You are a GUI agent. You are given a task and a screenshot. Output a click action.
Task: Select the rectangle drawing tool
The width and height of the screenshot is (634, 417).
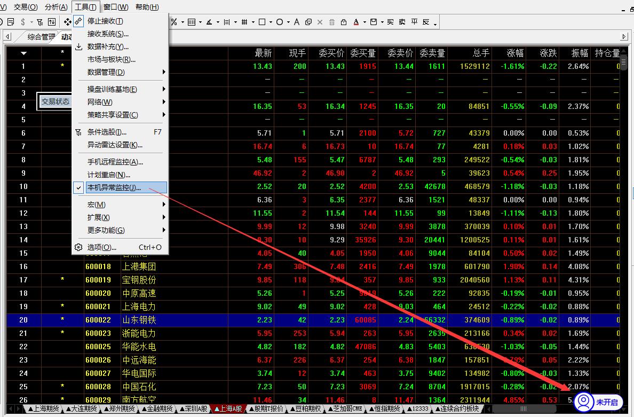coord(262,22)
